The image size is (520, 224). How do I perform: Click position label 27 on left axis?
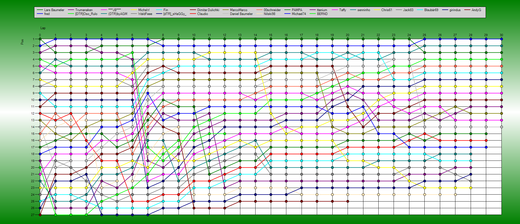click(33, 215)
